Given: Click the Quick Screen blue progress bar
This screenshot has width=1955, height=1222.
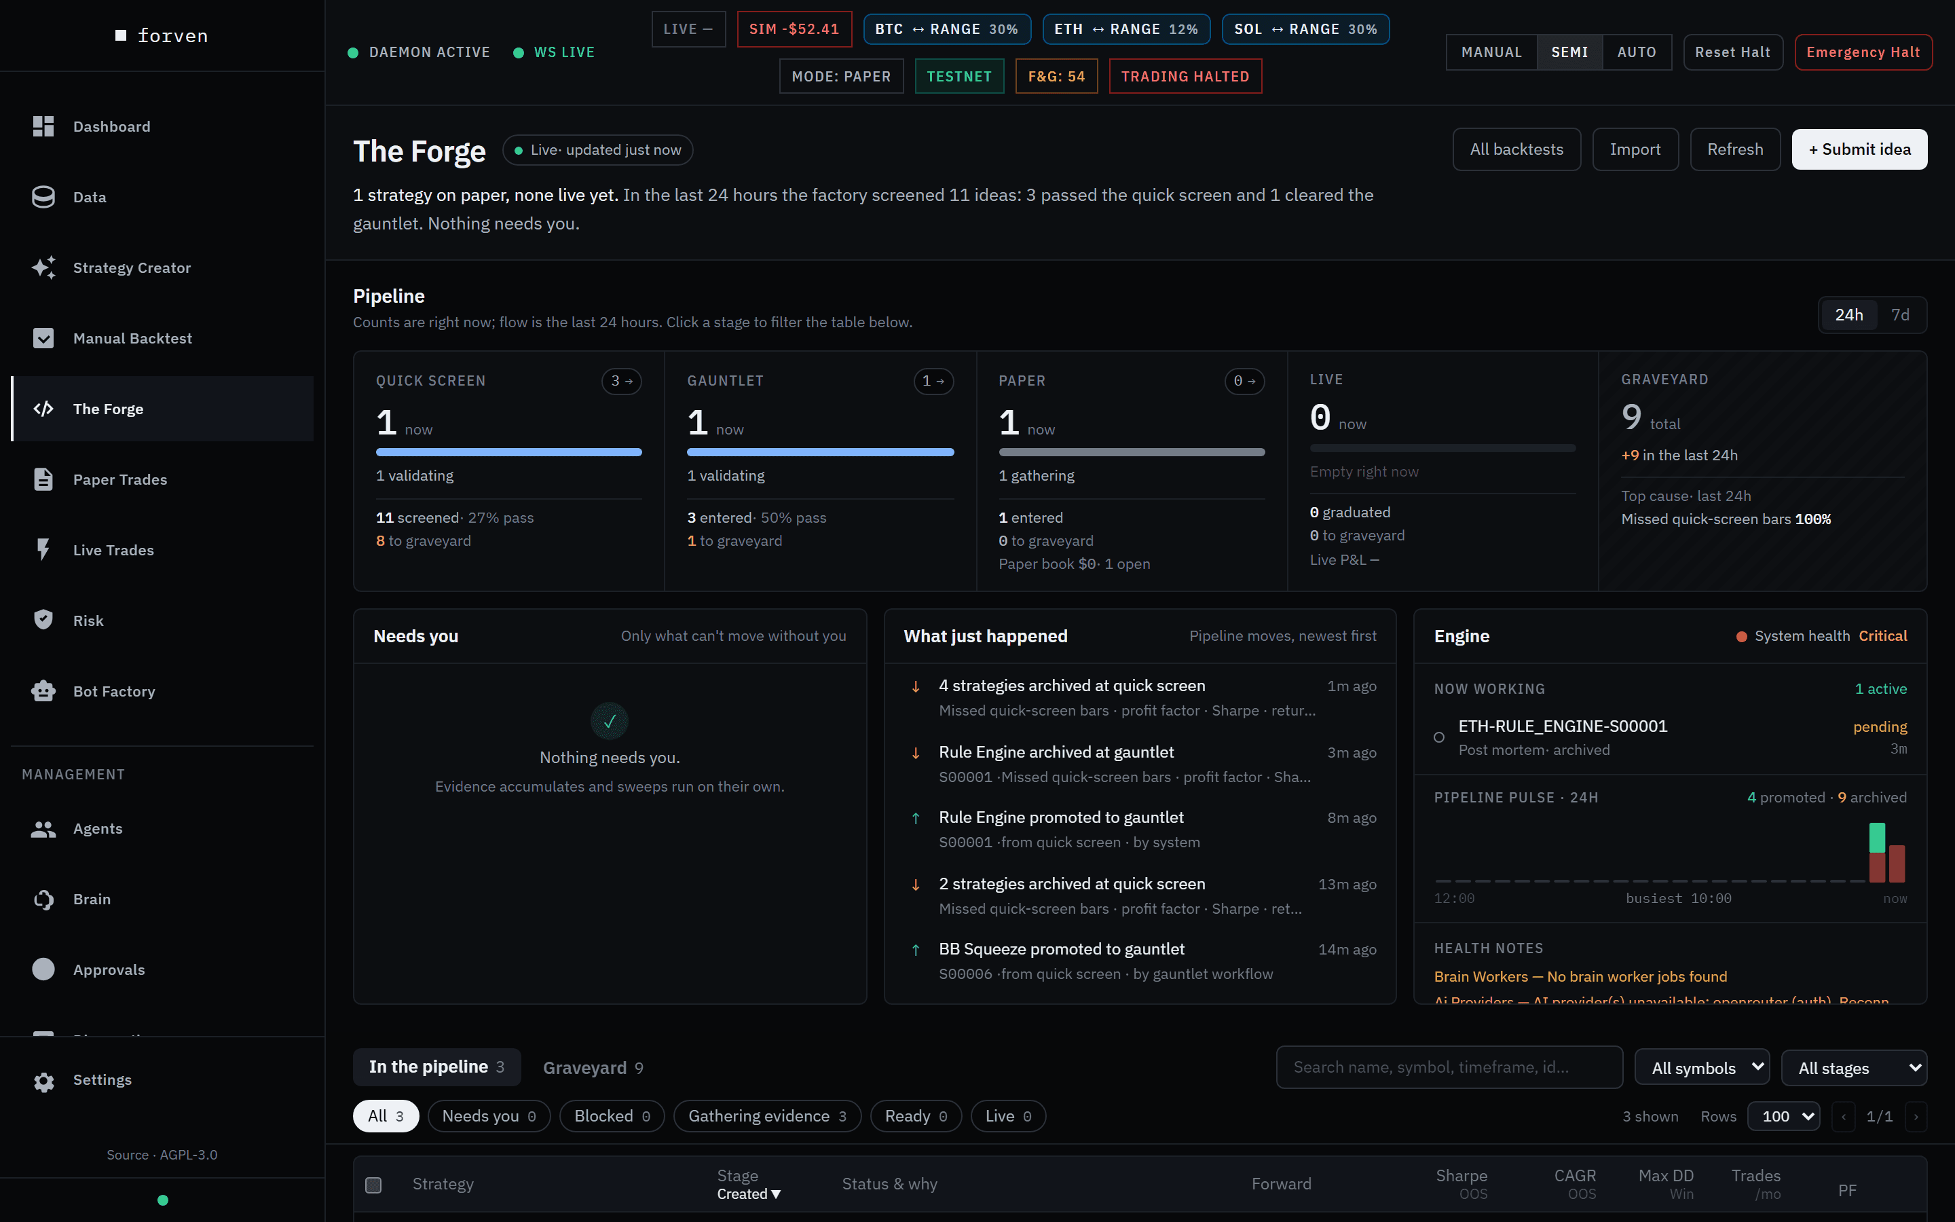Looking at the screenshot, I should (509, 453).
